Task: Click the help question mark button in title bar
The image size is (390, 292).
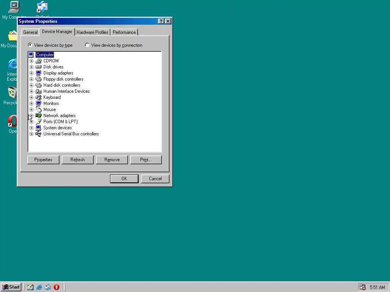Action: click(161, 21)
